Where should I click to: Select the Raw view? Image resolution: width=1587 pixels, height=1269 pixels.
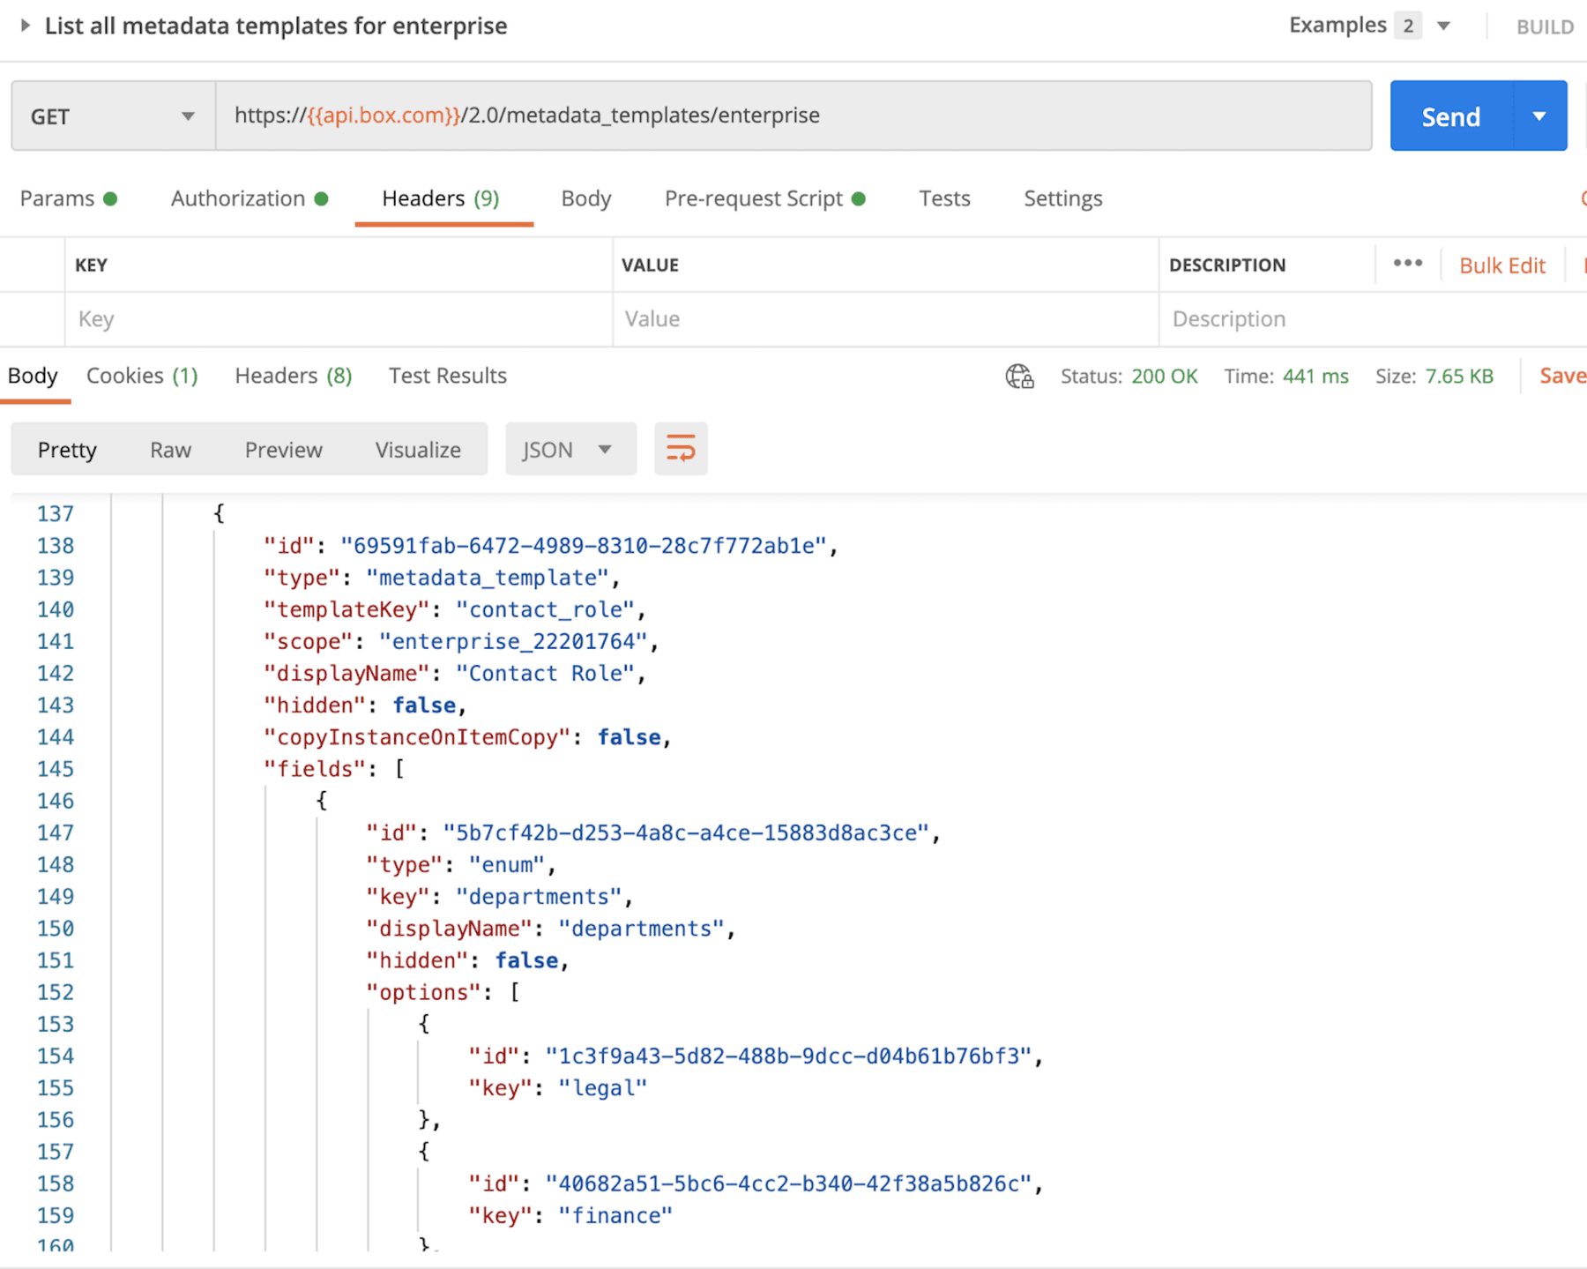coord(170,450)
